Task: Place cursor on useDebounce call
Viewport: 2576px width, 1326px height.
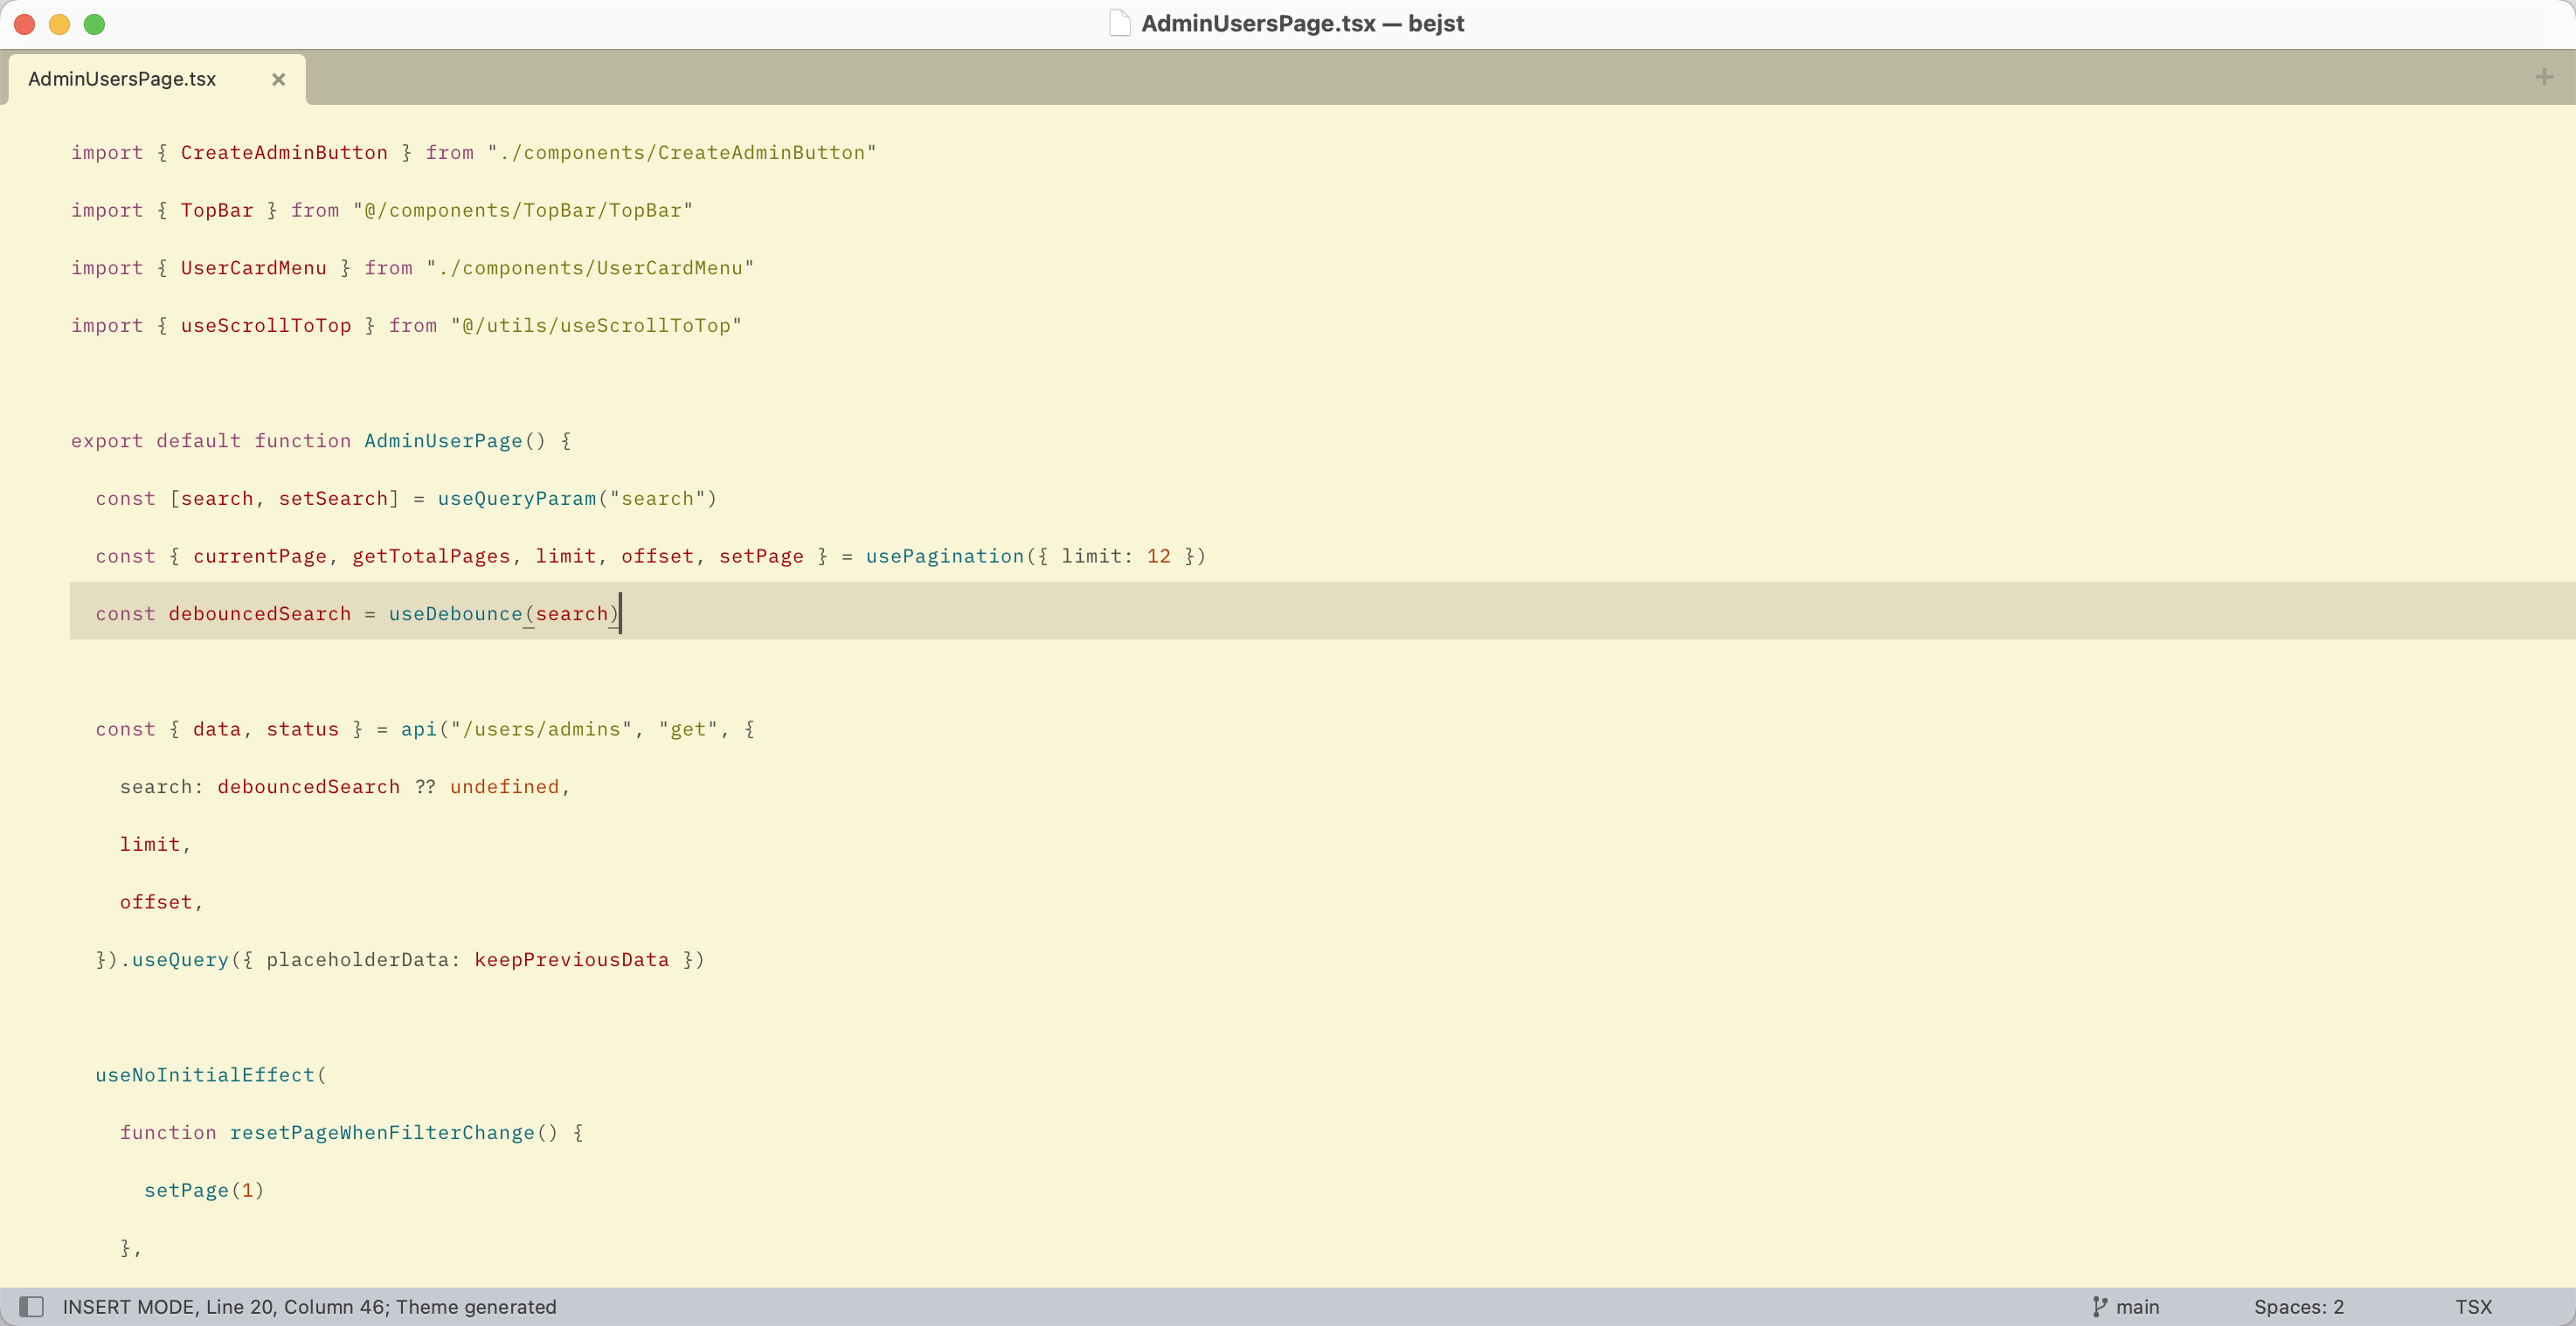Action: 456,613
